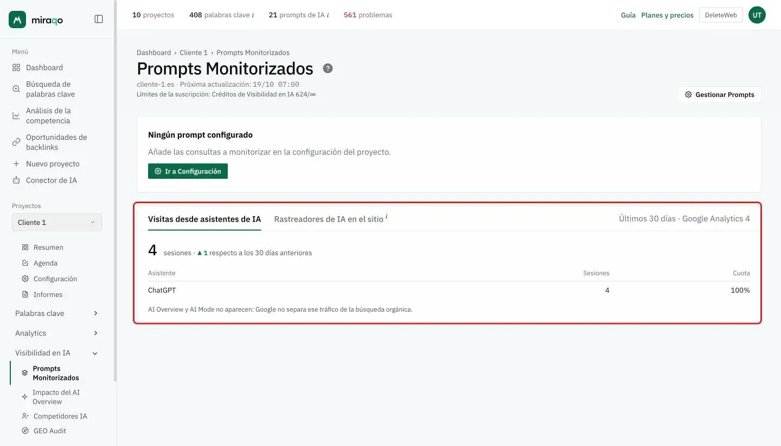Open Nuevo proyecto menu item
The width and height of the screenshot is (781, 446).
click(53, 164)
